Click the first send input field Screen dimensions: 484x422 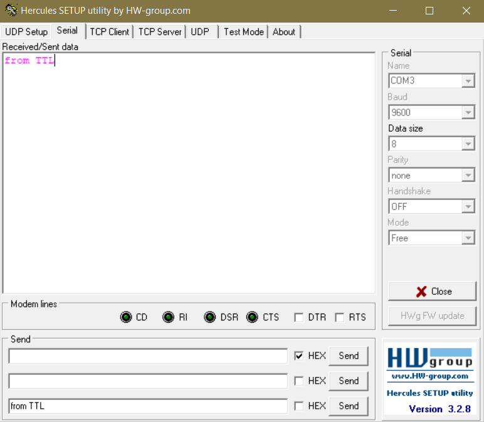coord(148,356)
